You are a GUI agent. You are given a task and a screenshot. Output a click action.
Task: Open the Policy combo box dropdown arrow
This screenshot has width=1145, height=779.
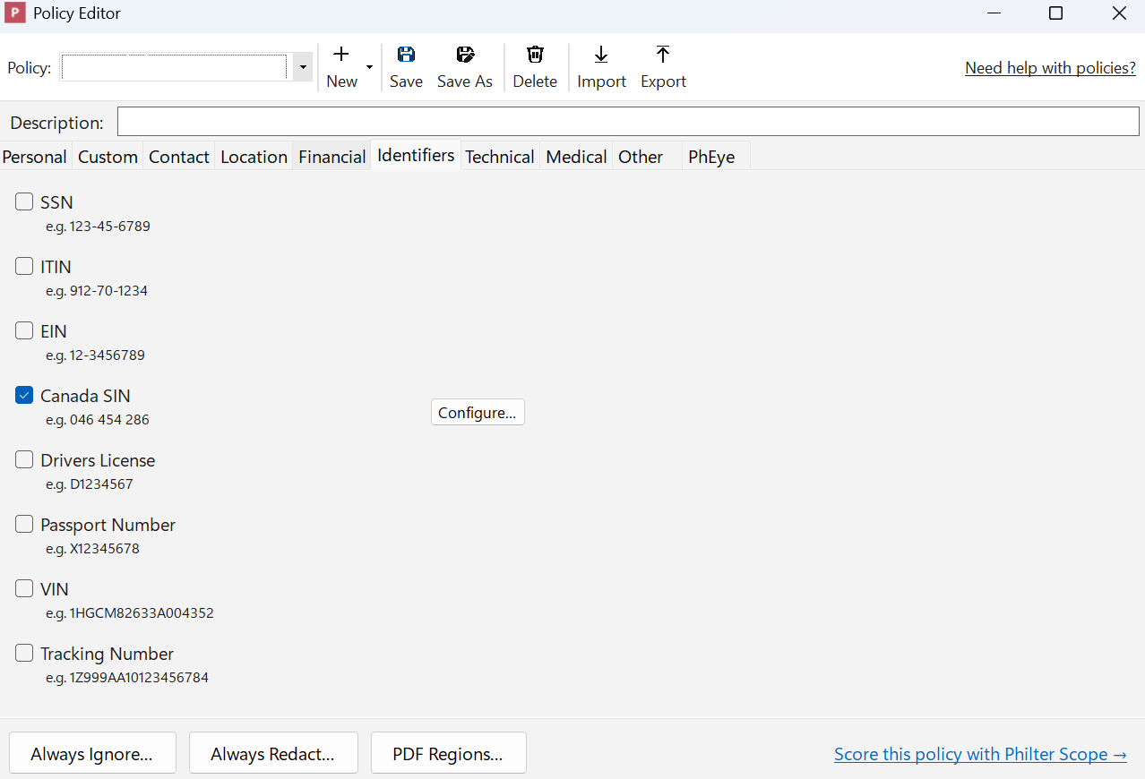(303, 68)
